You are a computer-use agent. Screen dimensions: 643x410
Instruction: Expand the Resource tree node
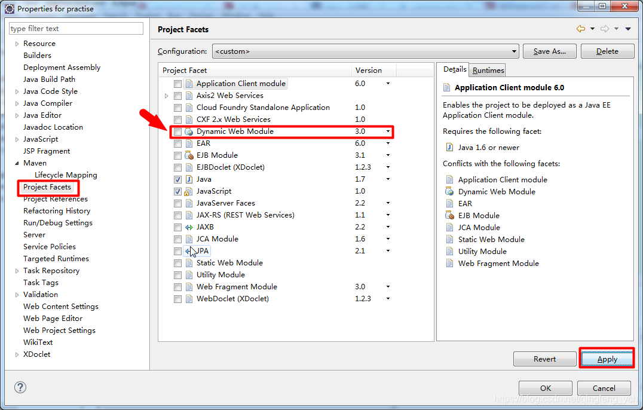17,44
